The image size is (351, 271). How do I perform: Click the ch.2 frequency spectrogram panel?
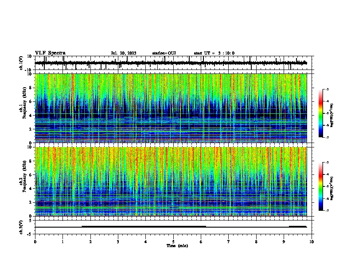point(171,182)
